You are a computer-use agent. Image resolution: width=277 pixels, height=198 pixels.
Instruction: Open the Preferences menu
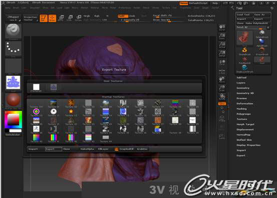125,8
